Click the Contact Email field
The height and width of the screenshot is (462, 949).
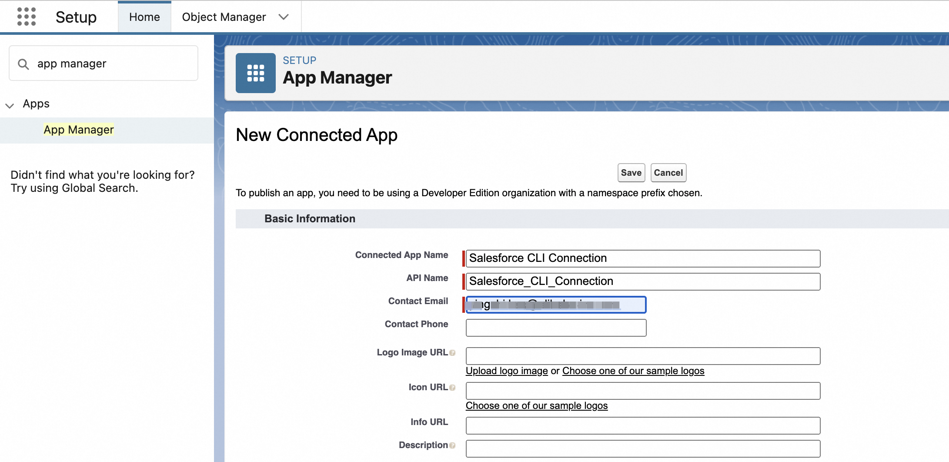(556, 305)
